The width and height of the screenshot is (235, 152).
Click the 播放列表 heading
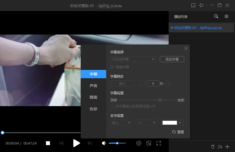(x=181, y=17)
